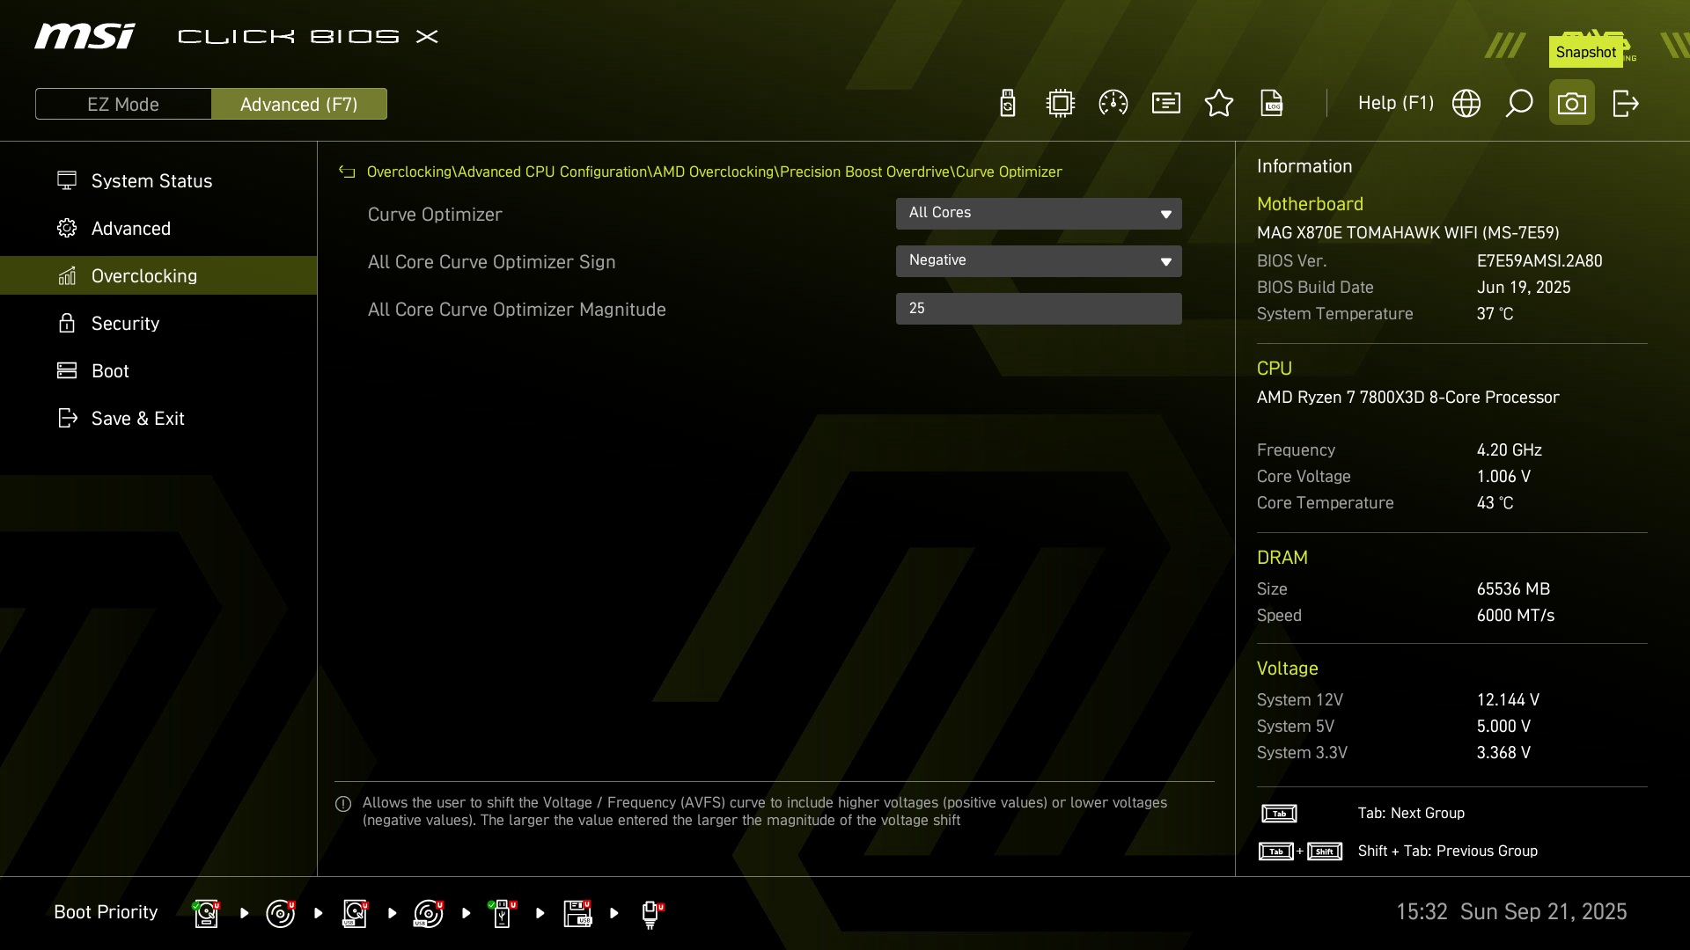Open the search magnifier icon
This screenshot has width=1690, height=950.
point(1519,104)
